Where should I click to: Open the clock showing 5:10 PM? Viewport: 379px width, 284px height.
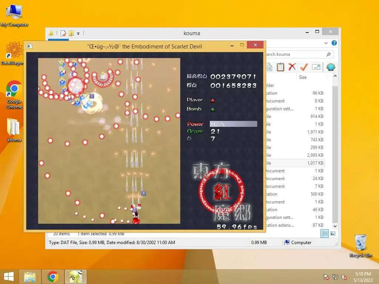click(363, 277)
